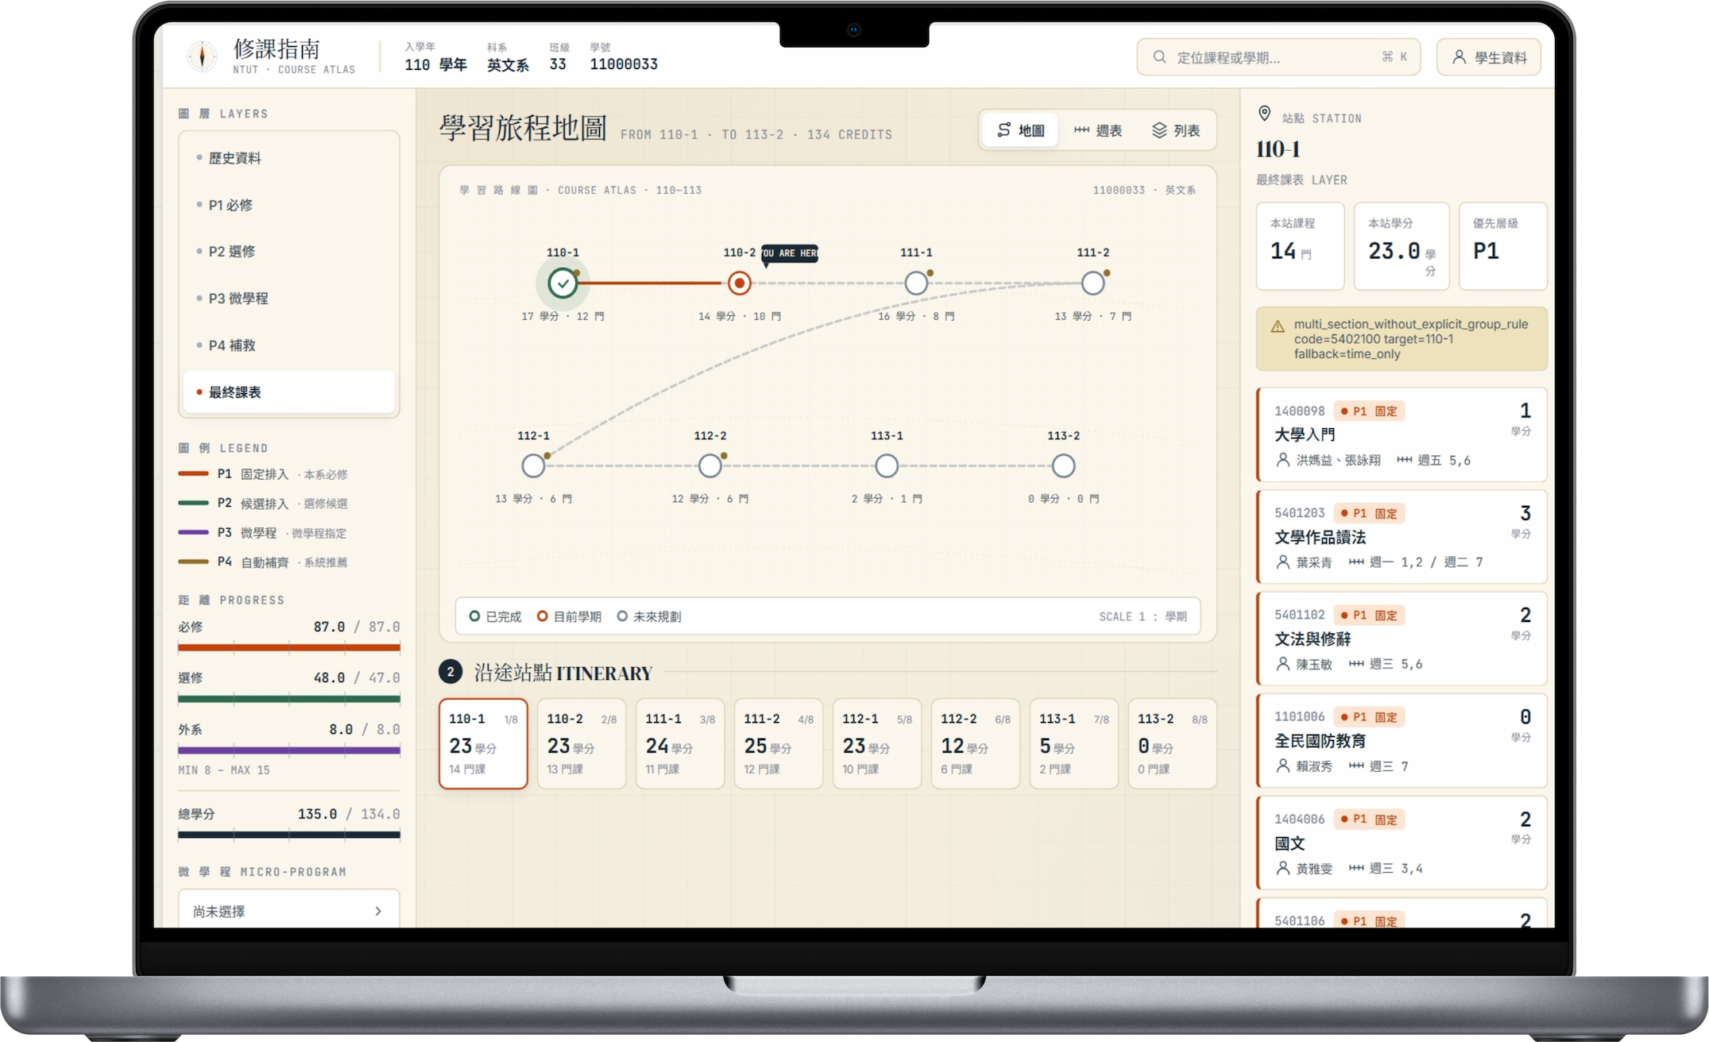
Task: Click the instructor icon in 文學作品讀法 card
Action: coord(1282,562)
